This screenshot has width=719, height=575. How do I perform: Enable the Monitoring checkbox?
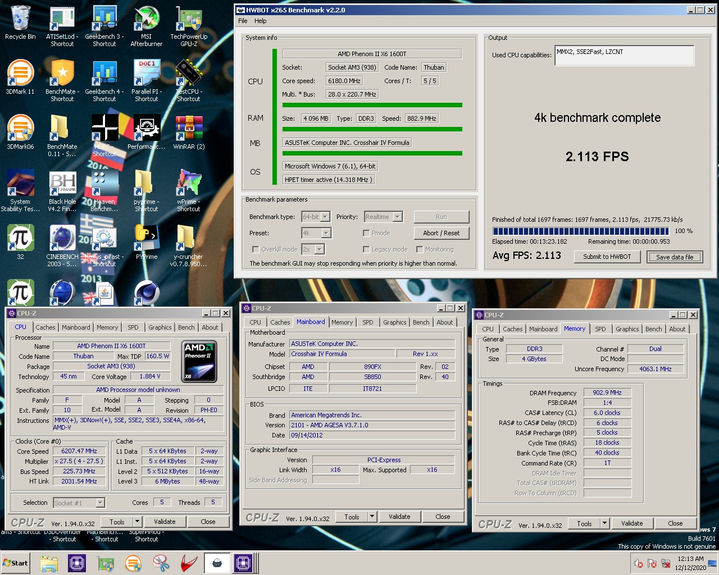click(x=420, y=249)
